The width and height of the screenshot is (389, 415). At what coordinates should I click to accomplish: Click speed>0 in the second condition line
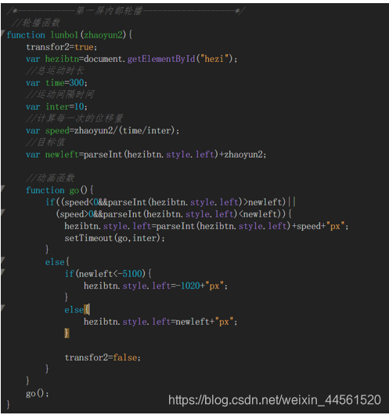pyautogui.click(x=77, y=214)
